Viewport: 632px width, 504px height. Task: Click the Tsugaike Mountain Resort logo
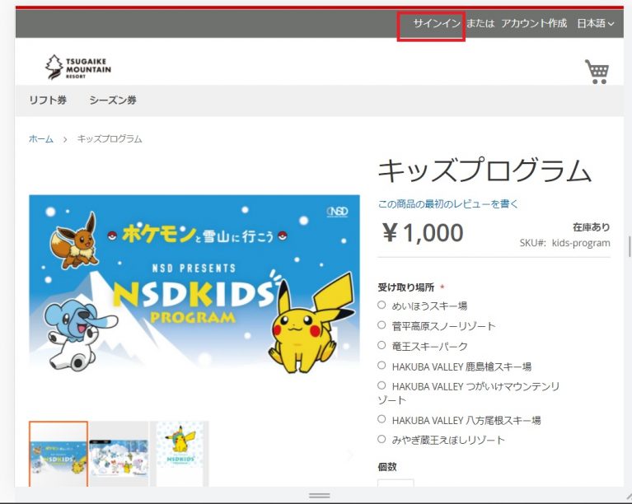(x=78, y=67)
